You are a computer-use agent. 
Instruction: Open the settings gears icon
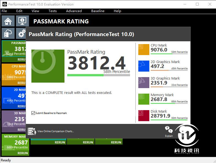coord(21,33)
